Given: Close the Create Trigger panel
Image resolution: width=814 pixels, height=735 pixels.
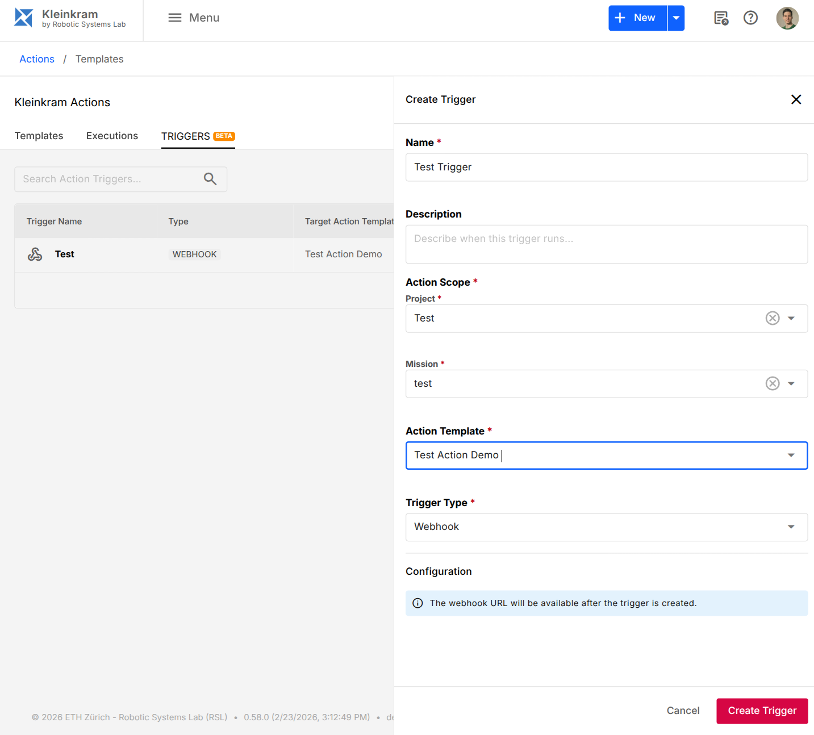Looking at the screenshot, I should point(796,99).
